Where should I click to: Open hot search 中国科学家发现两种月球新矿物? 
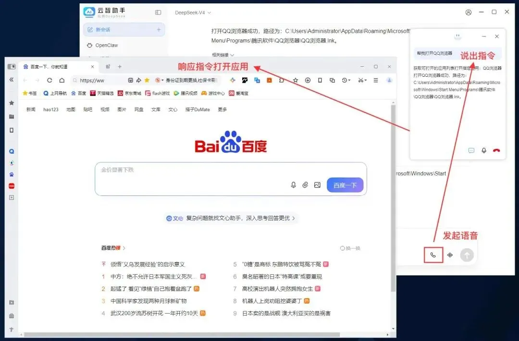pyautogui.click(x=148, y=301)
